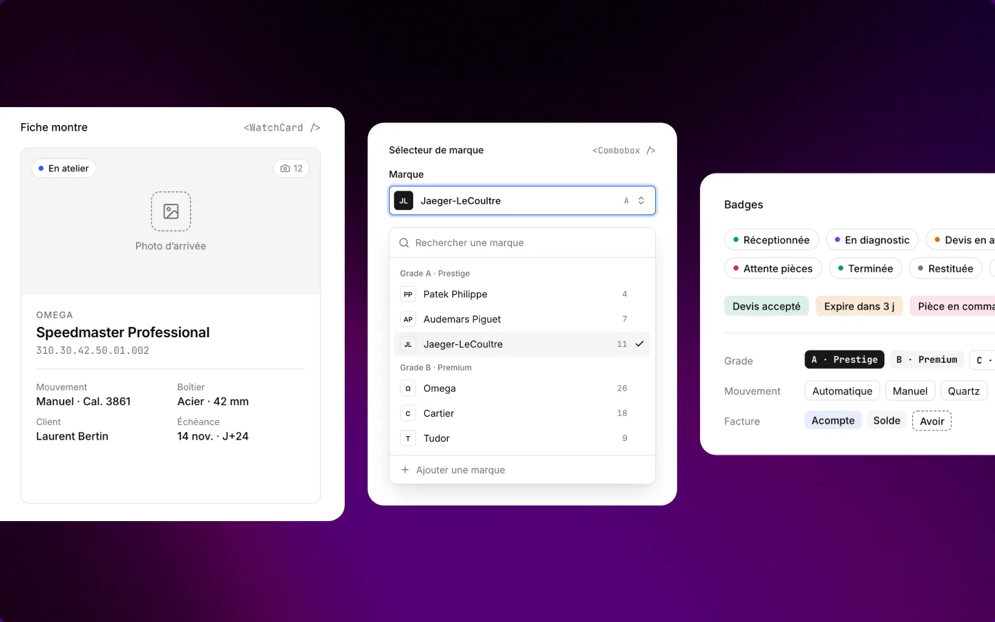Click the Photo d'arrivée image placeholder icon

(171, 211)
